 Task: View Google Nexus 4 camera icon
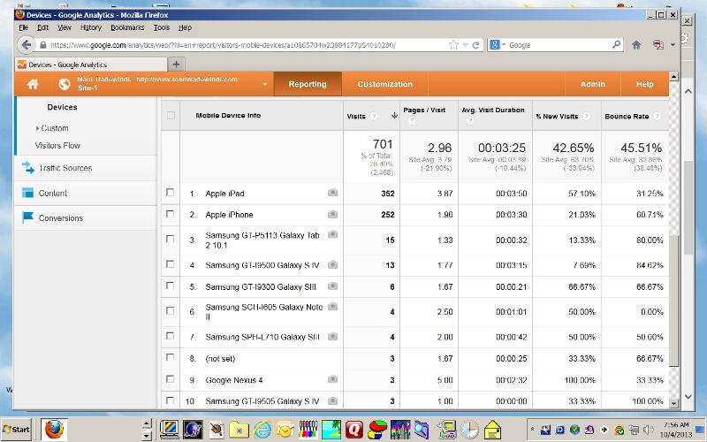pyautogui.click(x=332, y=379)
